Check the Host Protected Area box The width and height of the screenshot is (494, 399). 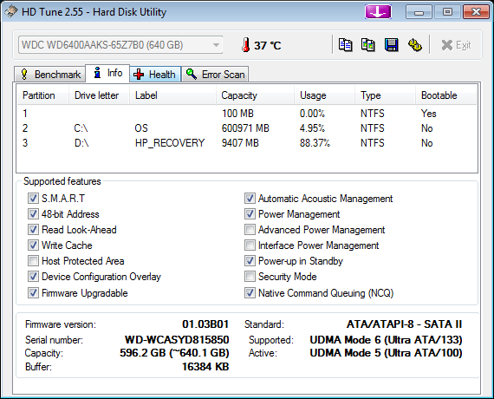[x=33, y=261]
